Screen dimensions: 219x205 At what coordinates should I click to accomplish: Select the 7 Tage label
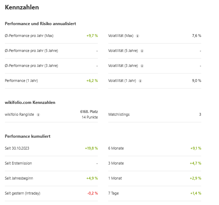click(114, 193)
